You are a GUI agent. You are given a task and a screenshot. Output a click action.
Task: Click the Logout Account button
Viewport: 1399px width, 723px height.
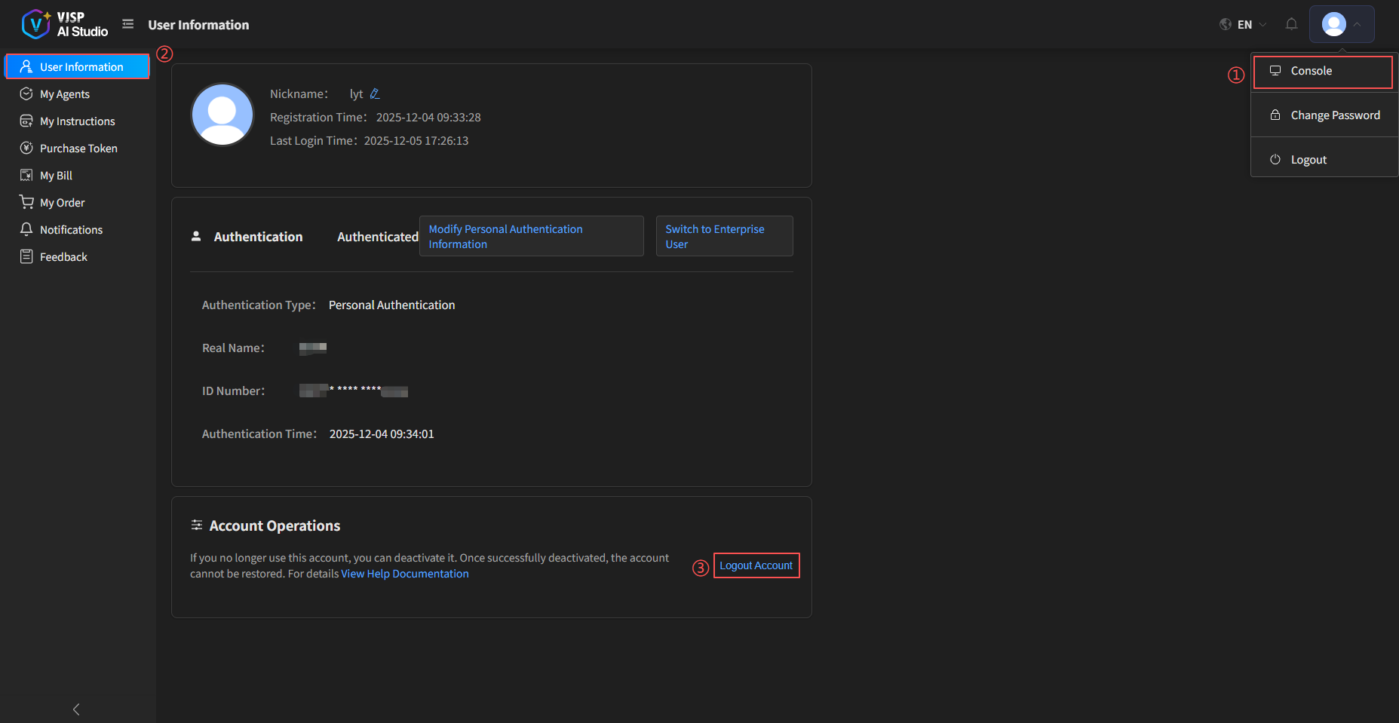(x=756, y=565)
